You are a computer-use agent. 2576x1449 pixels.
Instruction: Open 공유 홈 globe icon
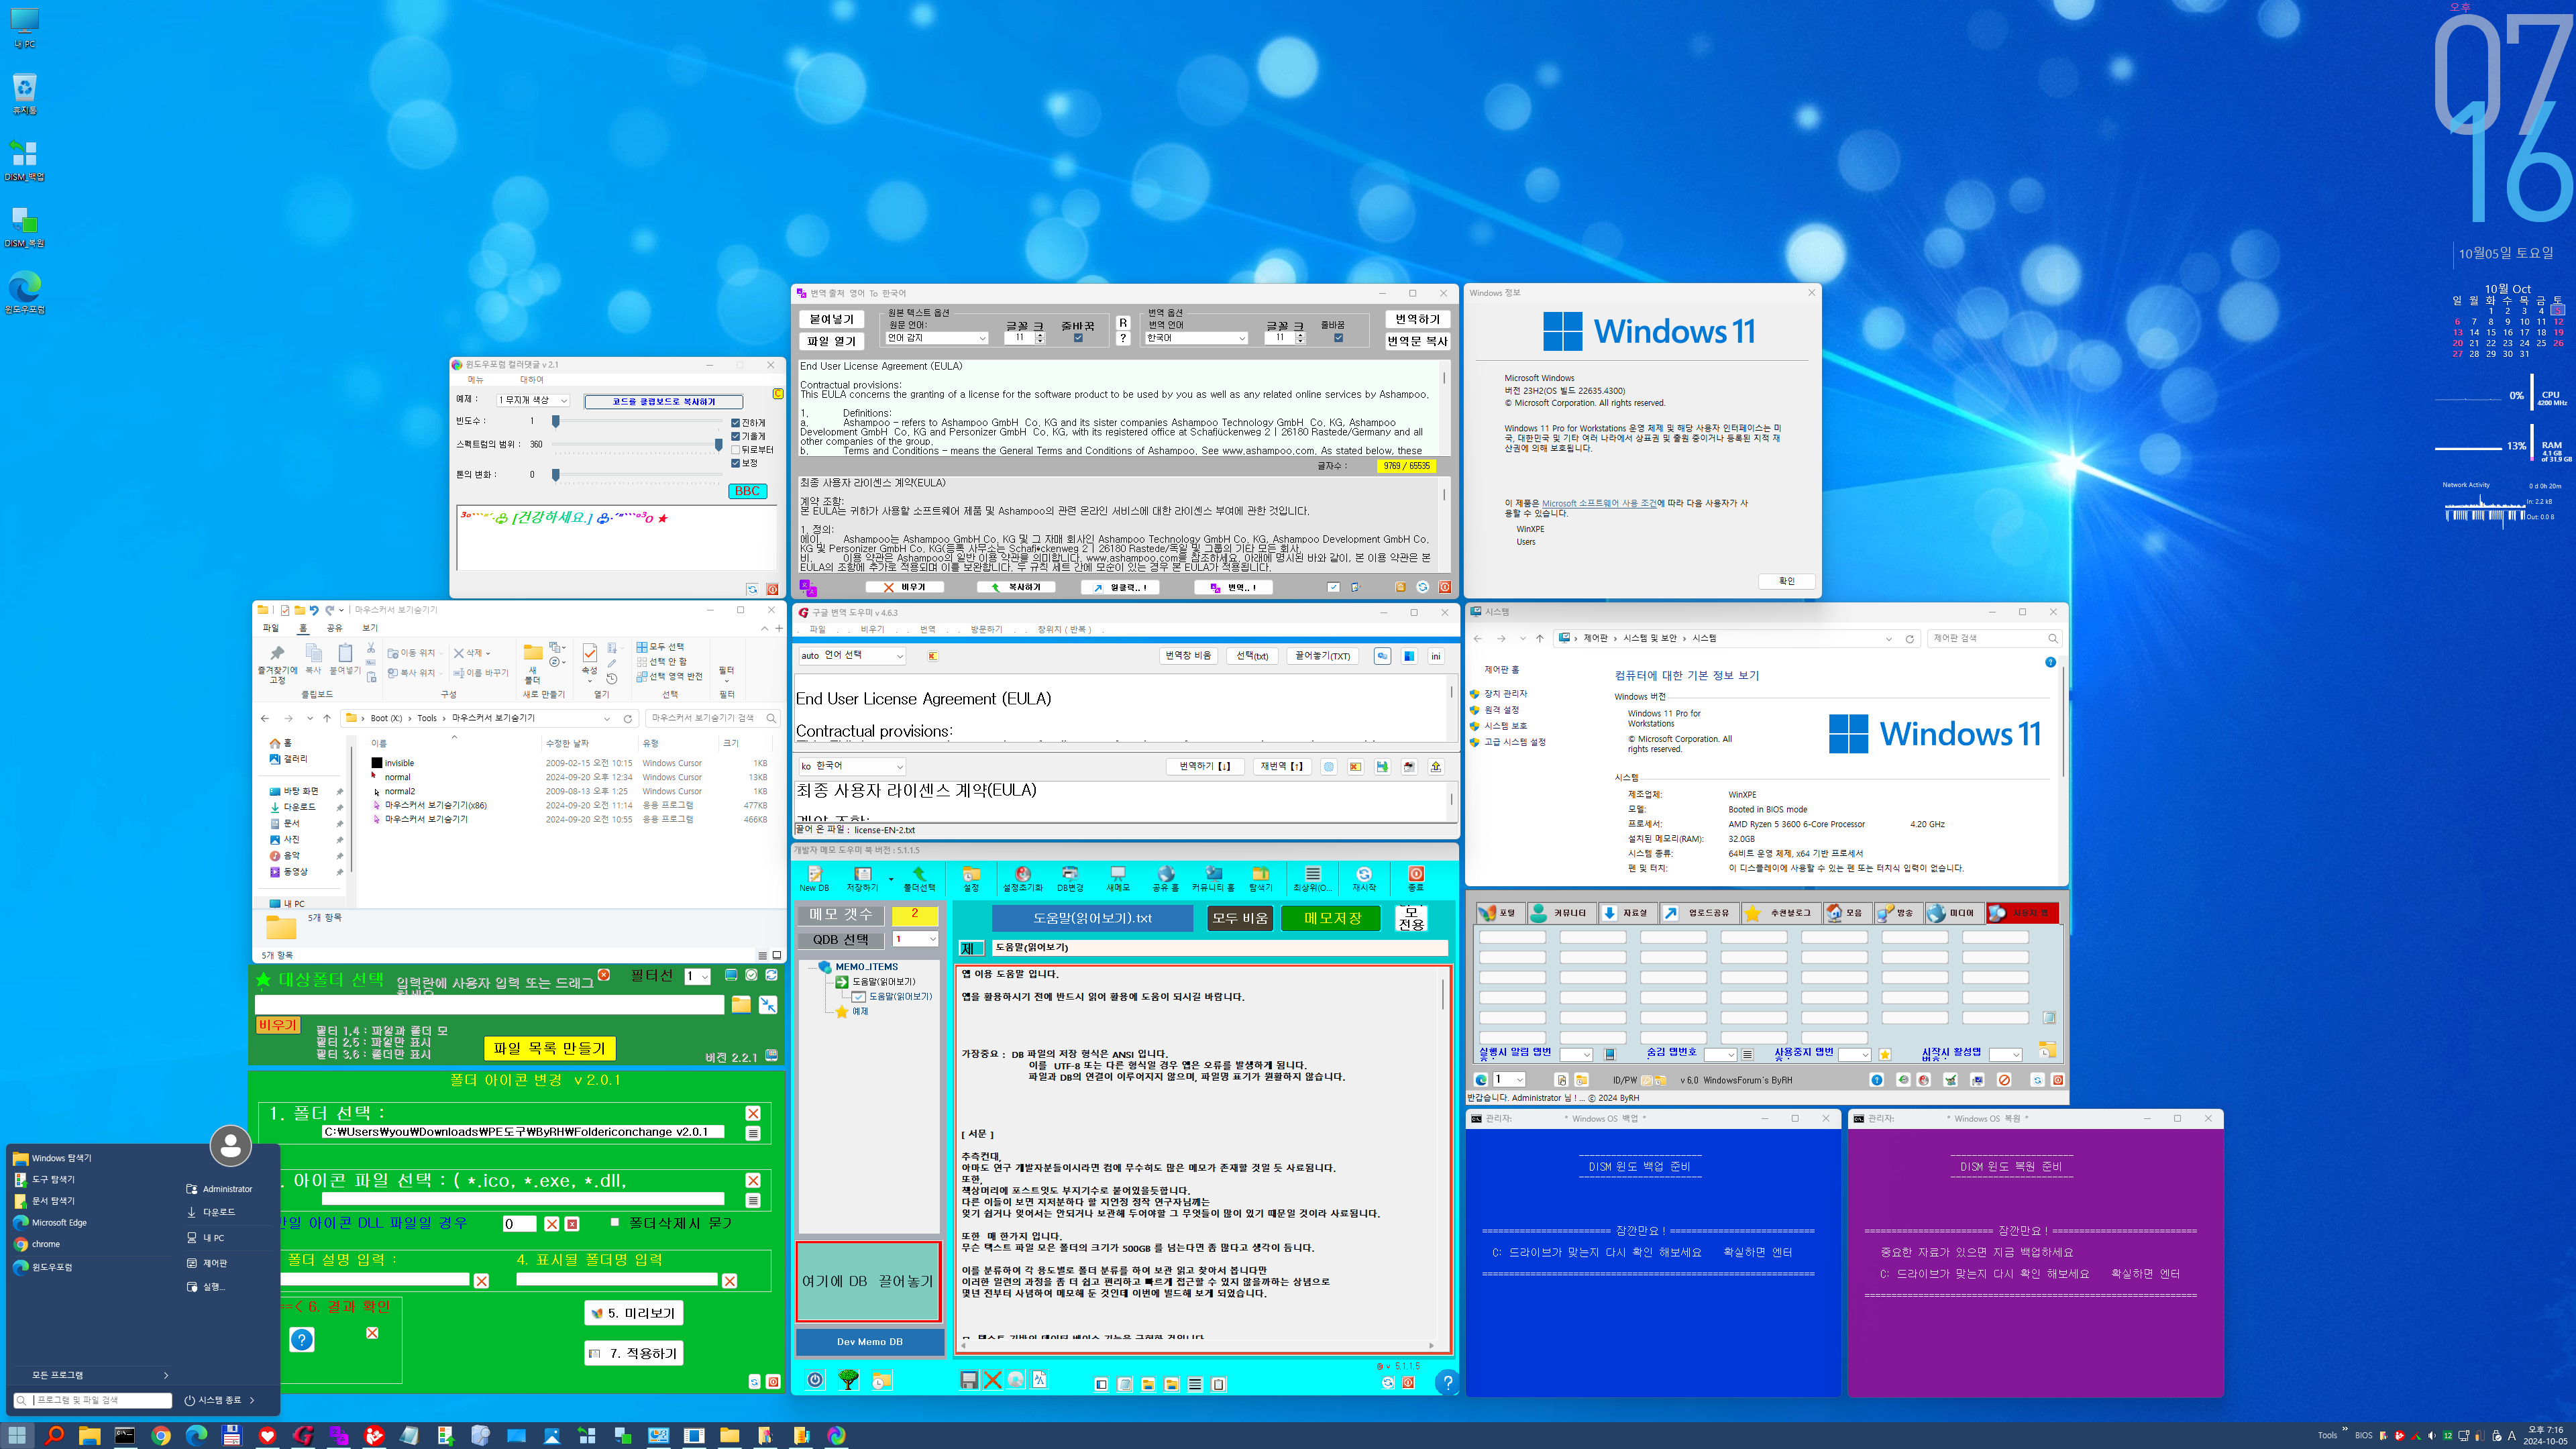pos(1165,878)
